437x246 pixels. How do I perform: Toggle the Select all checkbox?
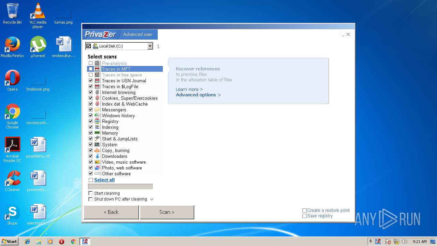(x=90, y=180)
